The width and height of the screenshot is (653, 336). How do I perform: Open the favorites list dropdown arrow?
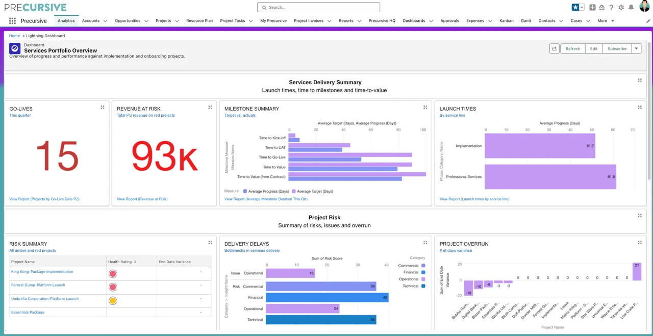pyautogui.click(x=582, y=7)
